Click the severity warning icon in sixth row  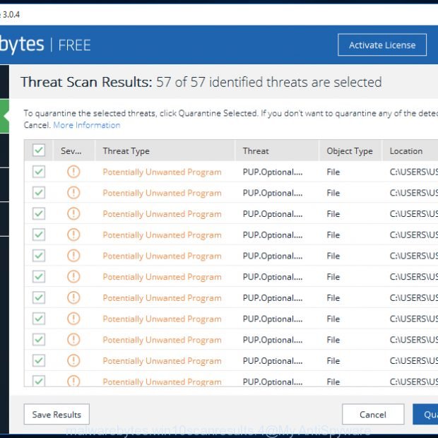[73, 277]
